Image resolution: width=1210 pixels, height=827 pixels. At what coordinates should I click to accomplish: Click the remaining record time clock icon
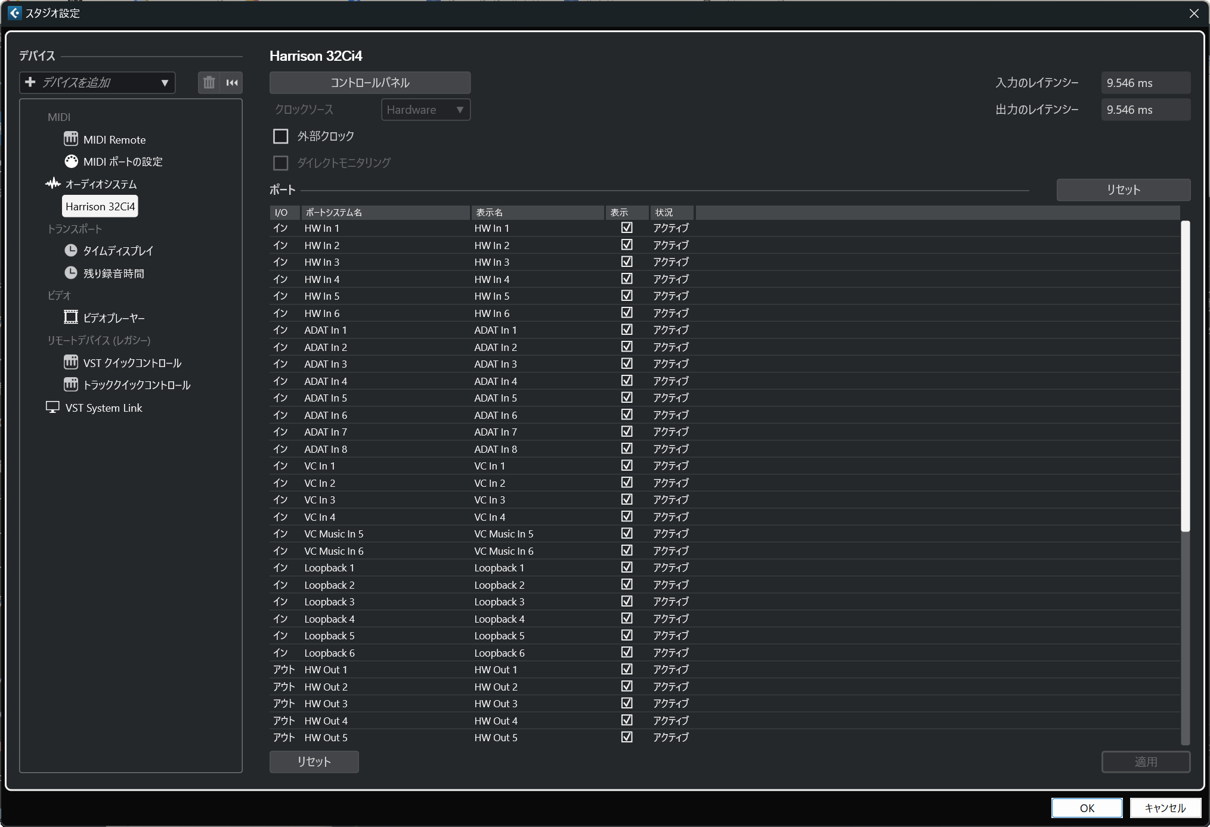pyautogui.click(x=71, y=273)
